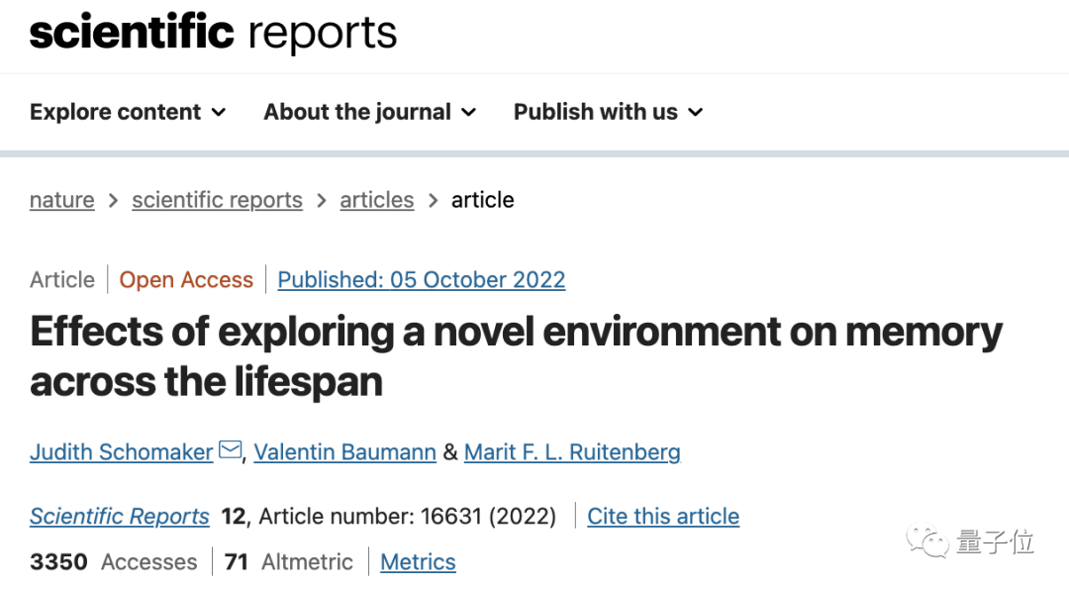Click the Open Access label
The image size is (1069, 589).
(186, 280)
